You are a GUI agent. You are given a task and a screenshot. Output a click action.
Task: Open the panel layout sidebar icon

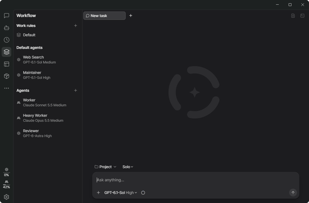click(x=7, y=64)
